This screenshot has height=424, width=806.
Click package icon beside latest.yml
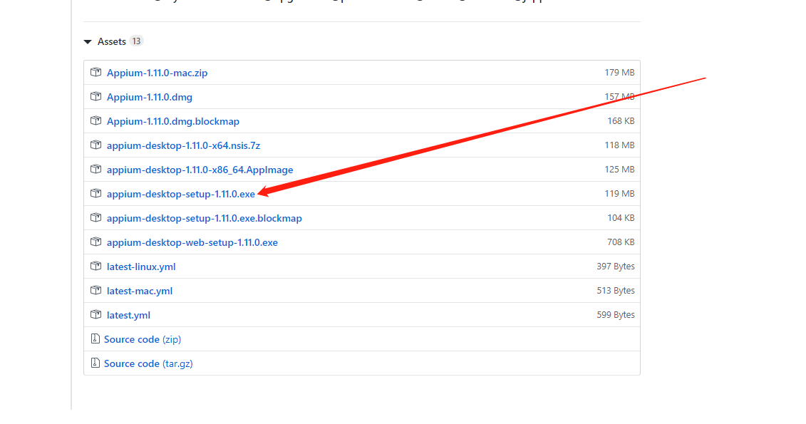(x=95, y=314)
